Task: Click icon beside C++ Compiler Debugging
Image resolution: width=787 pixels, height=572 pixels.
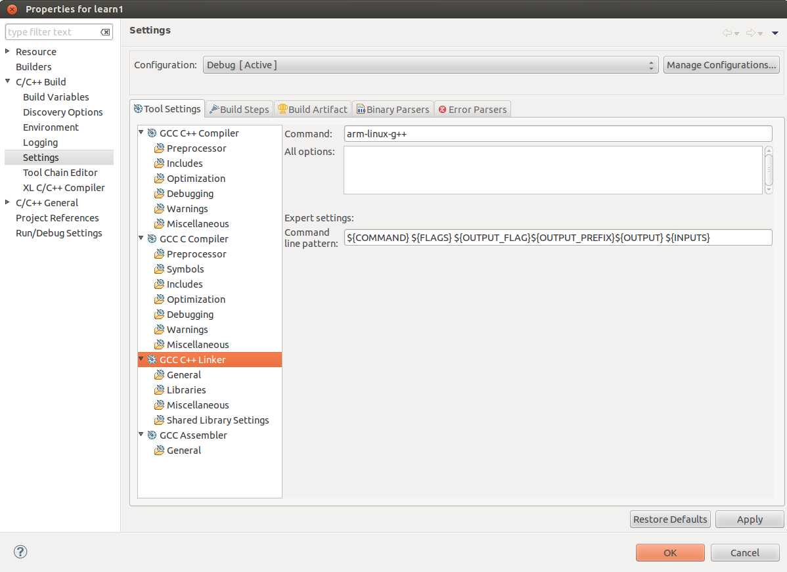Action: click(159, 193)
